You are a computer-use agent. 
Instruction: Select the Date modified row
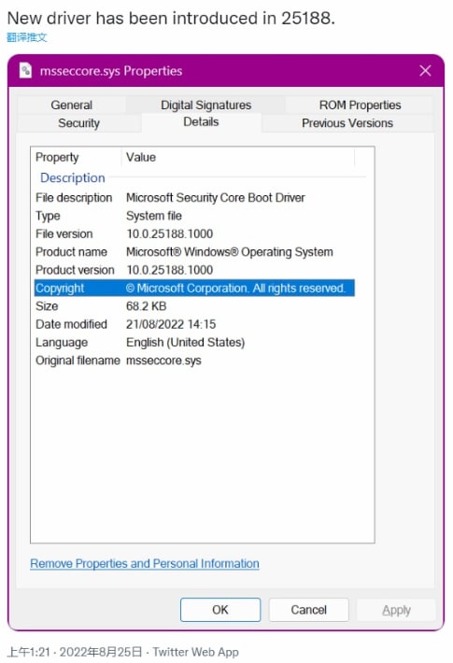pyautogui.click(x=194, y=324)
